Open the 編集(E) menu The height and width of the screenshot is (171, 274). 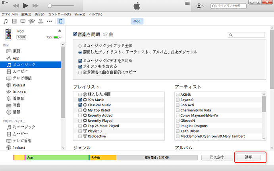click(x=26, y=14)
